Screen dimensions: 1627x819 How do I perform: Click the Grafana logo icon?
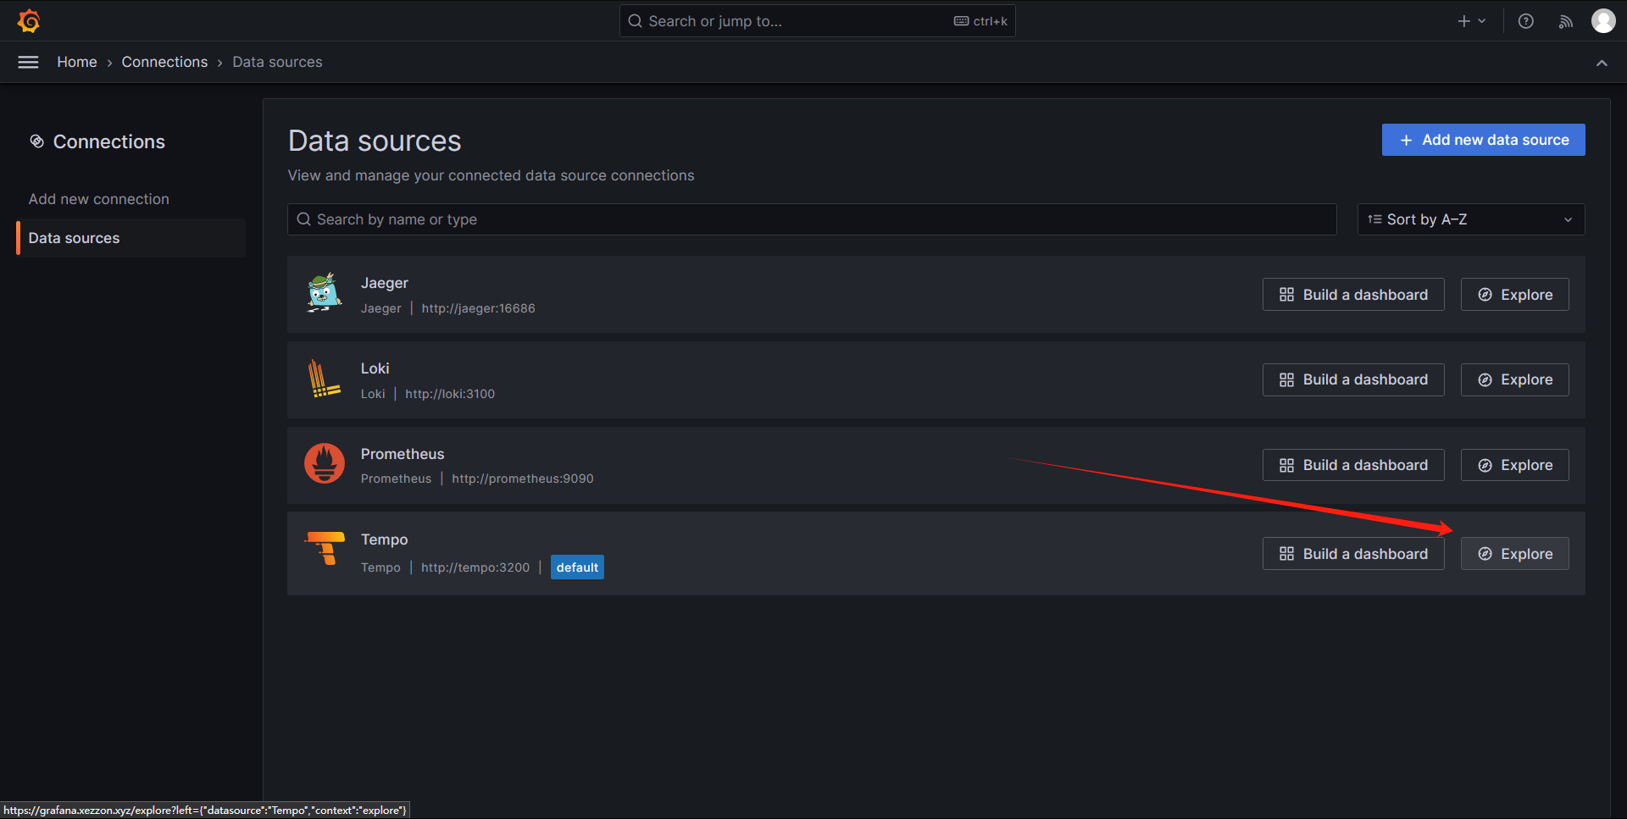29,21
